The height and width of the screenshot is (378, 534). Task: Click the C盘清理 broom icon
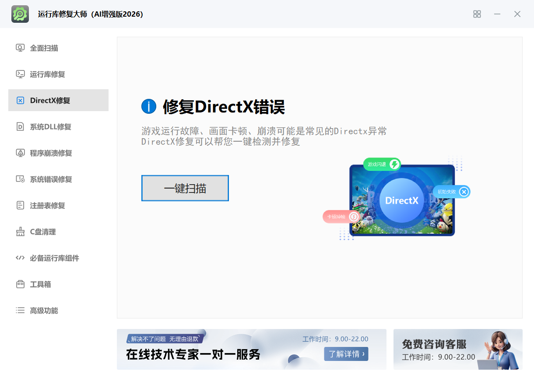point(20,232)
